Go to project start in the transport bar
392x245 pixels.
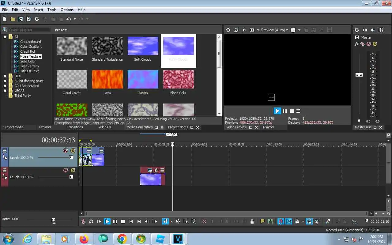pos(131,221)
